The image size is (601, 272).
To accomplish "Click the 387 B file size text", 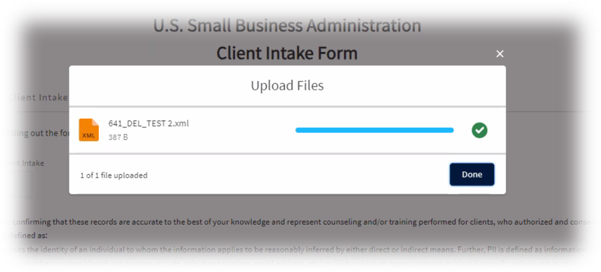I will click(118, 137).
